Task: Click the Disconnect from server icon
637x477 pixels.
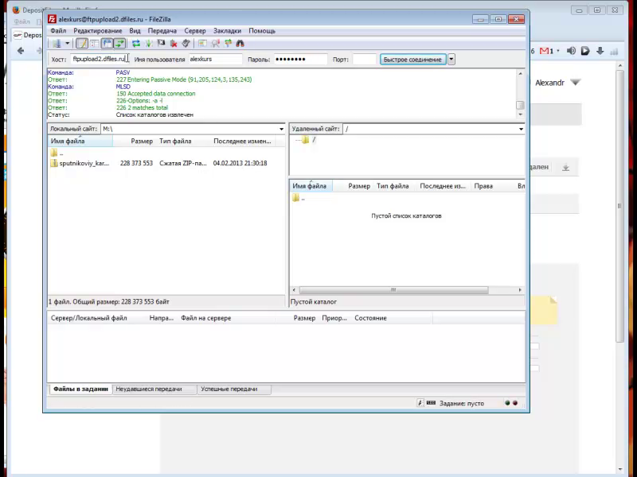Action: click(x=174, y=44)
